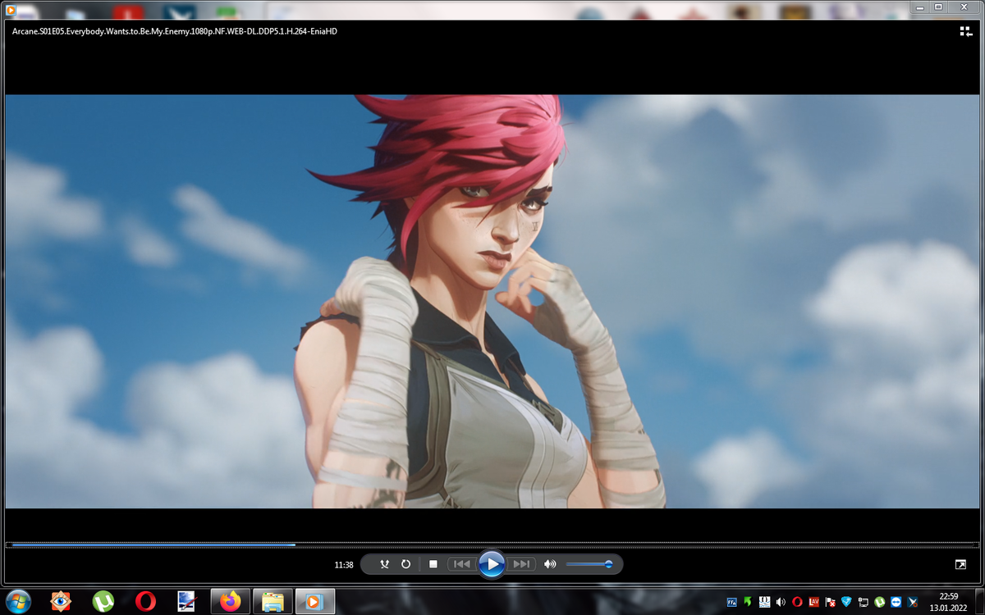Image resolution: width=985 pixels, height=615 pixels.
Task: Adjust the player volume slider
Action: click(589, 564)
